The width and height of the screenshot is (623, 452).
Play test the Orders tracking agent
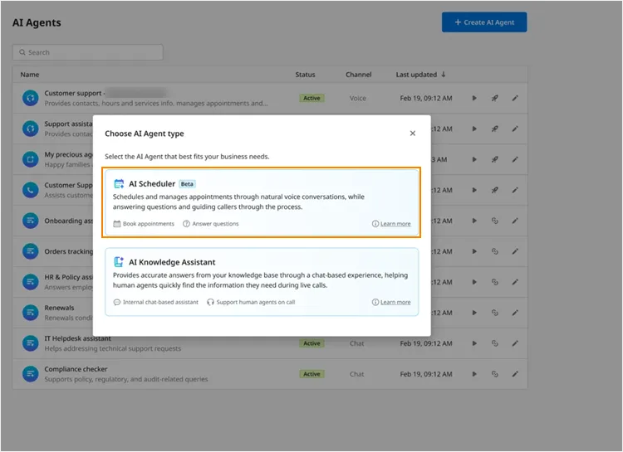click(474, 251)
